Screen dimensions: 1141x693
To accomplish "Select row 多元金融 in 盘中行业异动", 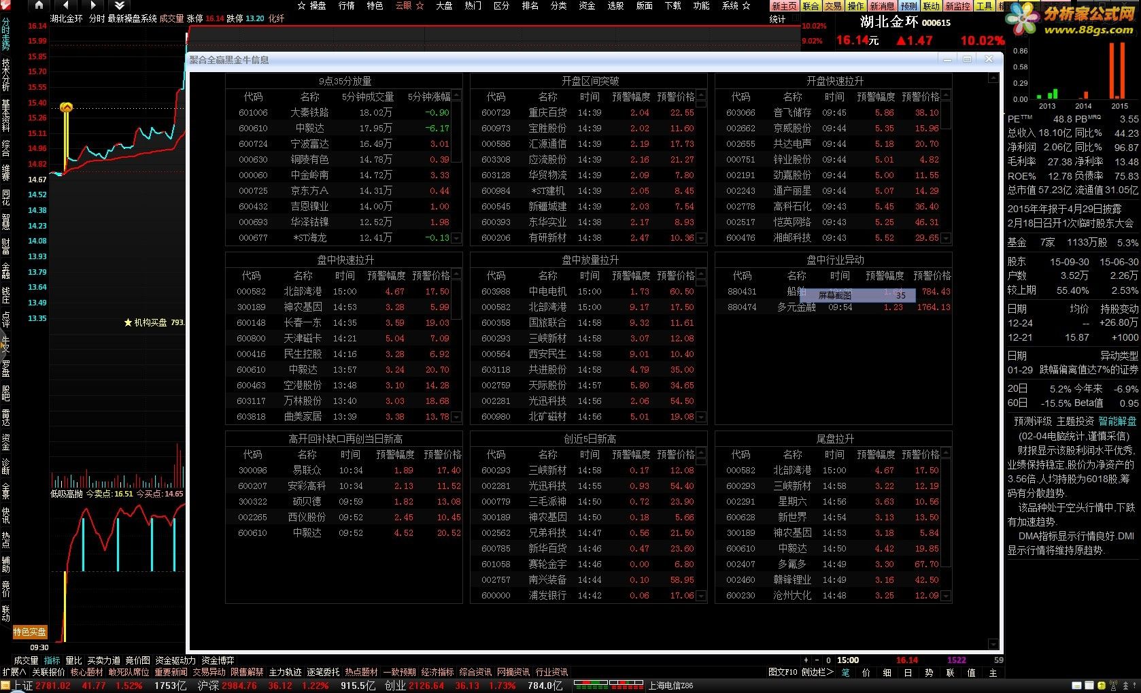I will 834,307.
